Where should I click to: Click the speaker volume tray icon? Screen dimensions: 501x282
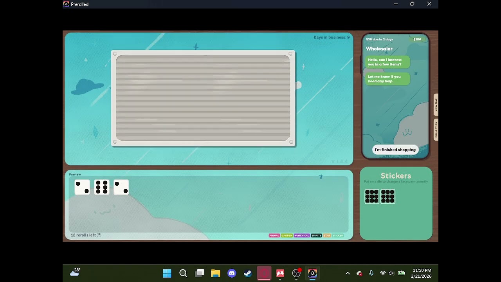(x=391, y=273)
